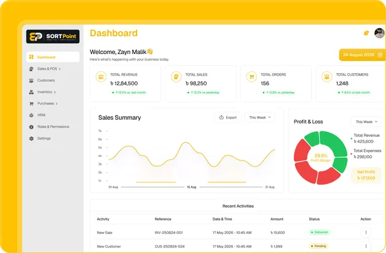Click the Total Revenue card icon
Image resolution: width=386 pixels, height=253 pixels.
point(101,77)
